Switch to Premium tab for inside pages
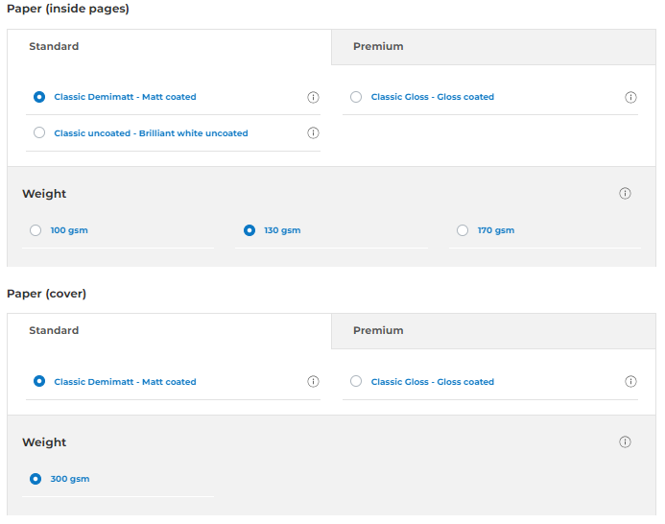 378,47
